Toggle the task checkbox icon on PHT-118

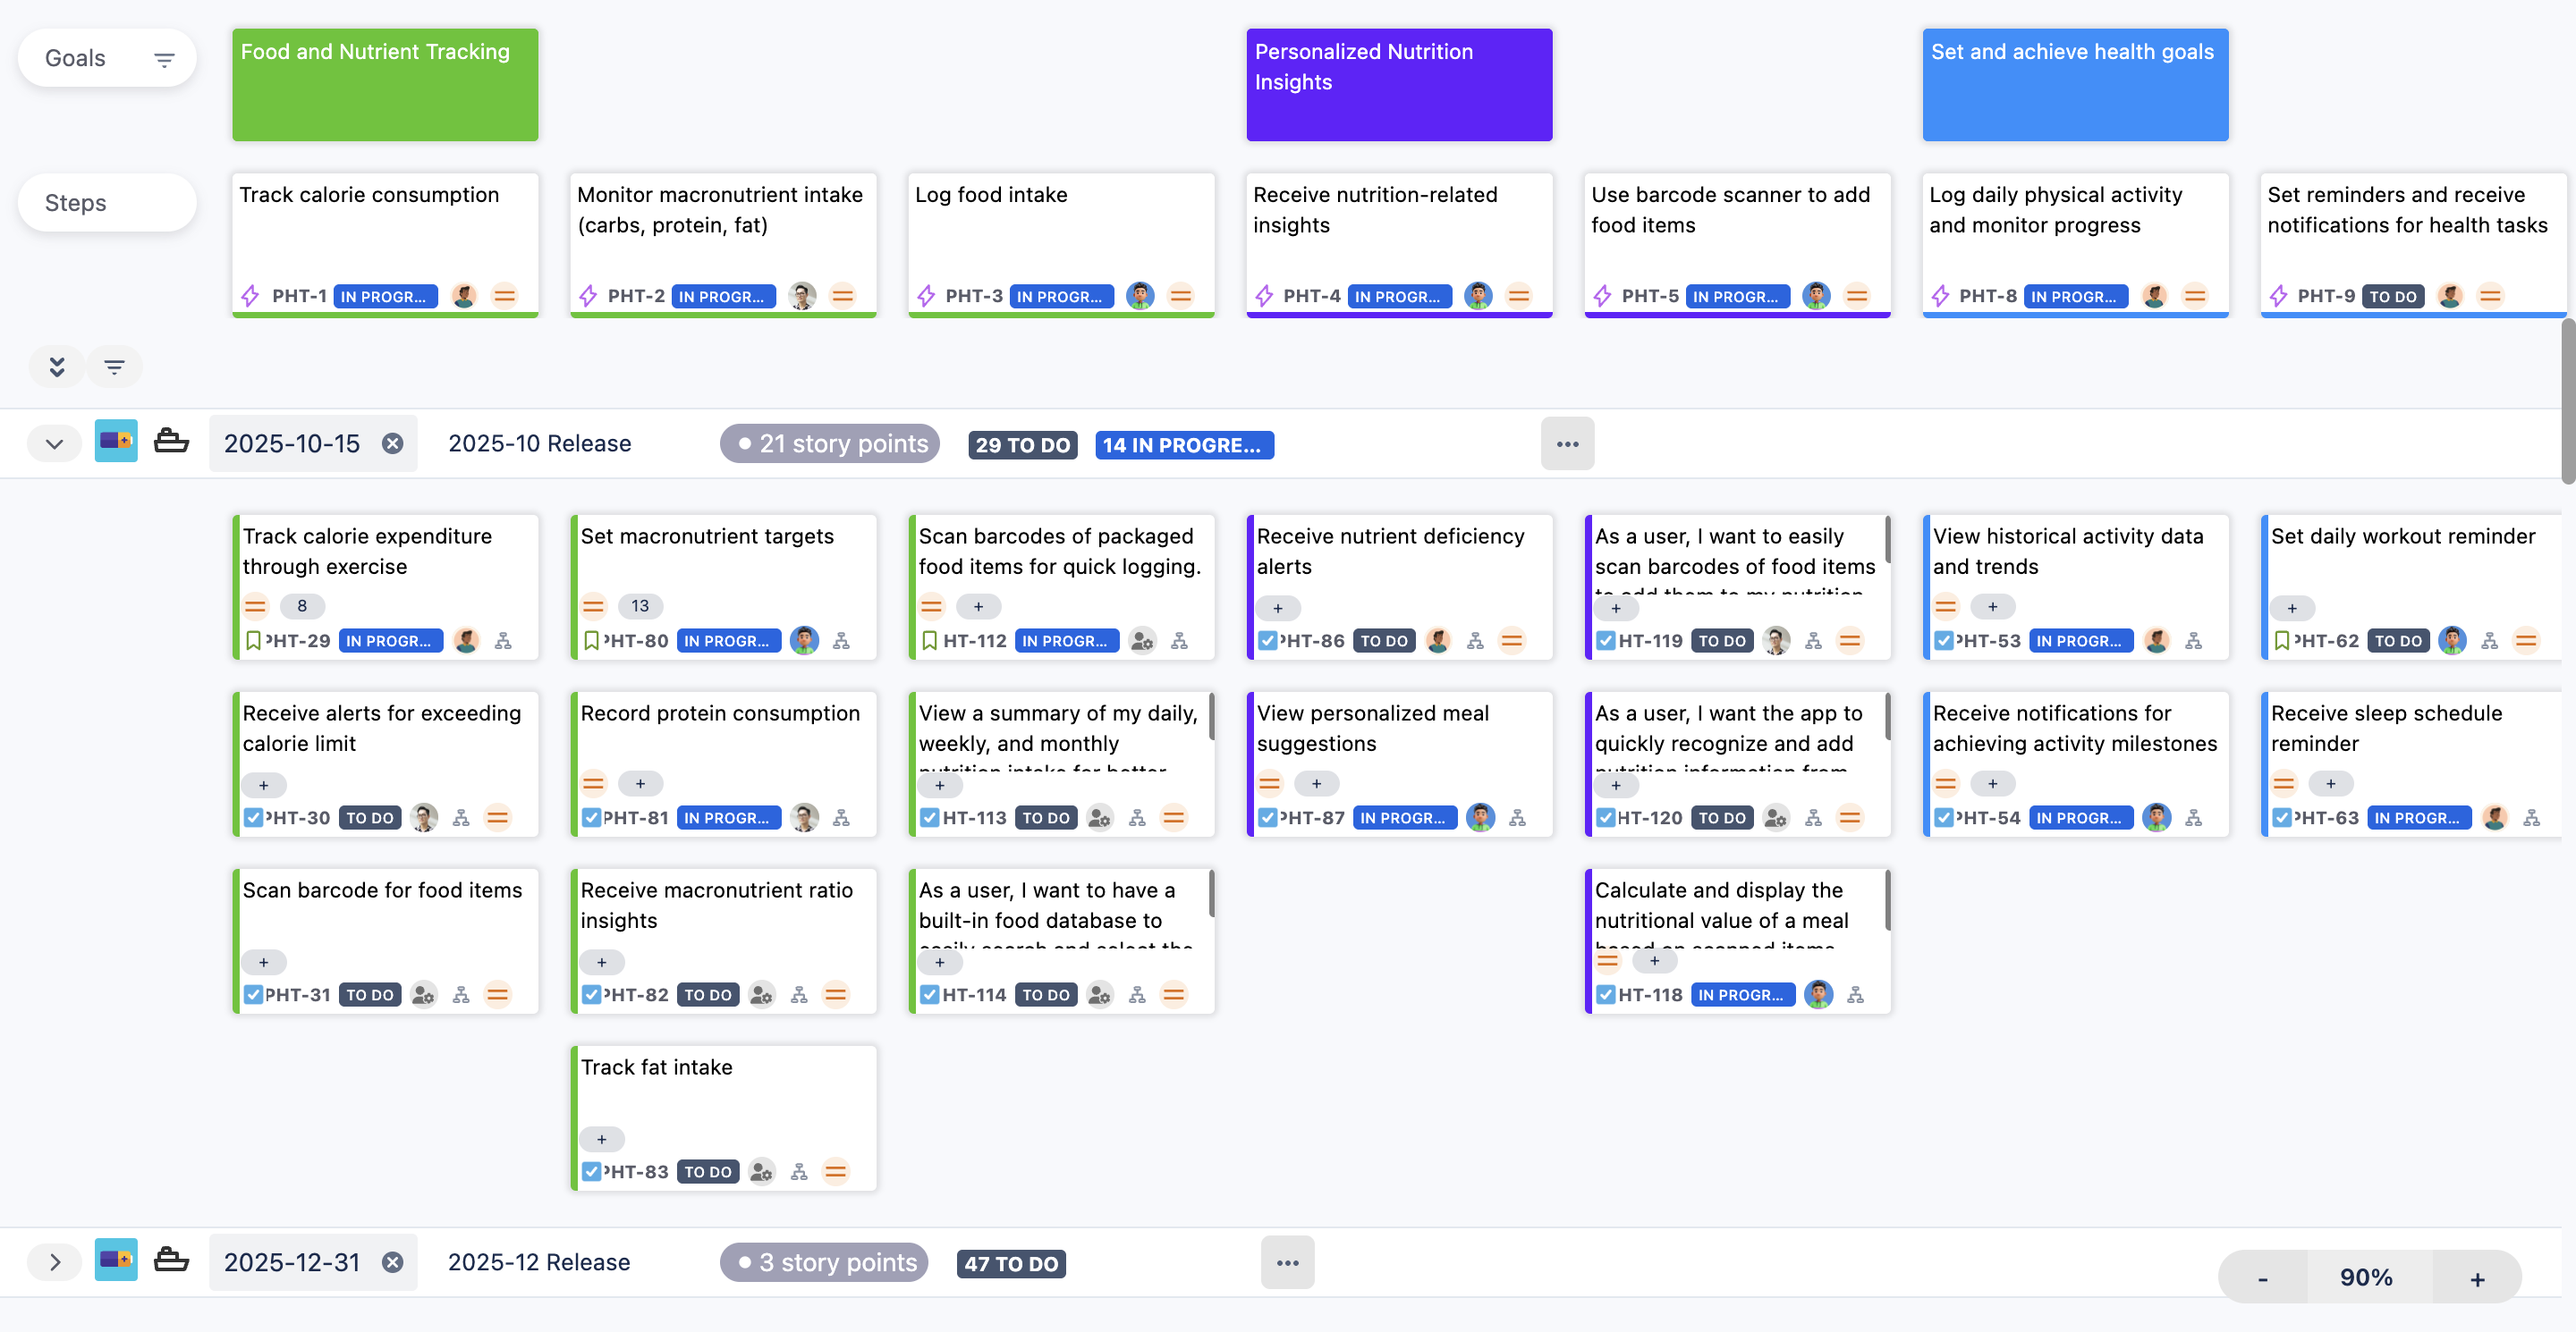(x=1605, y=994)
